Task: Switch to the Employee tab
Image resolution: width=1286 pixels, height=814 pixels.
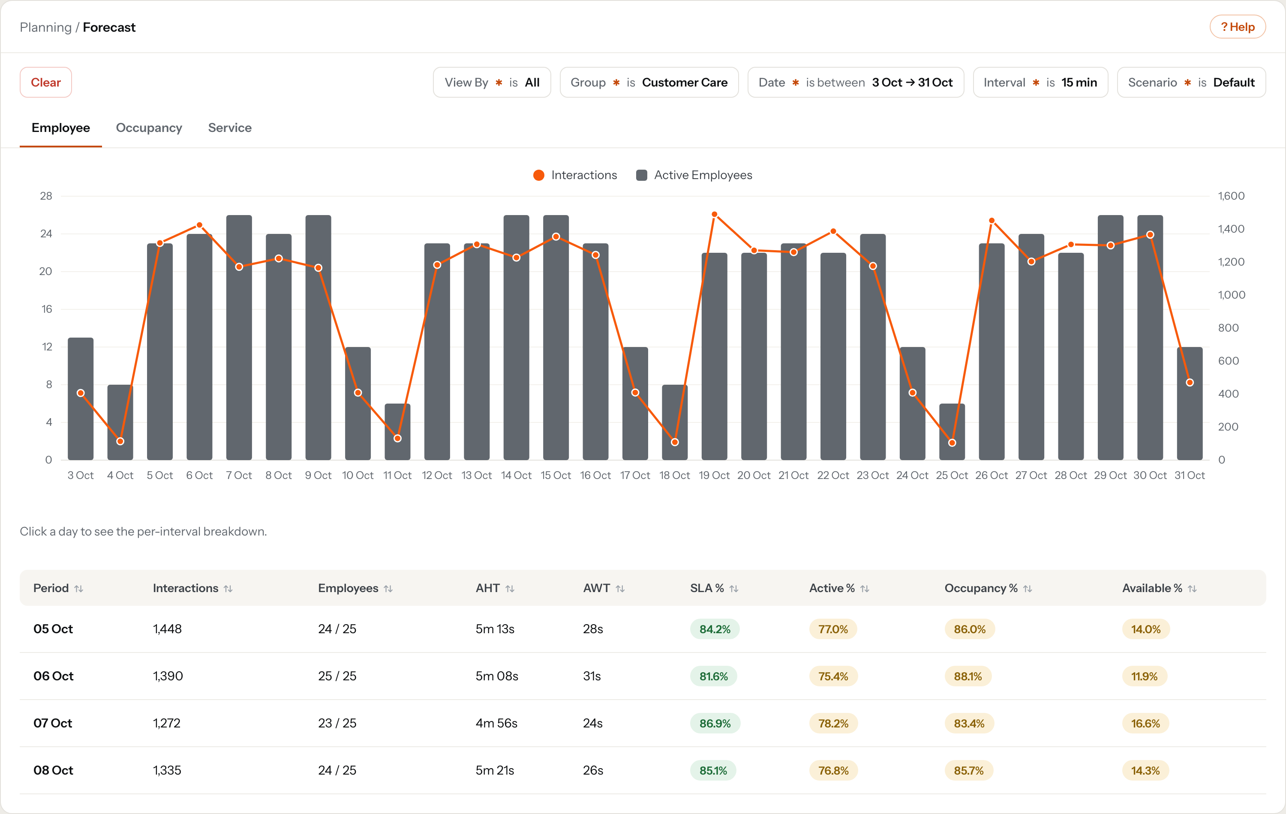Action: coord(61,128)
